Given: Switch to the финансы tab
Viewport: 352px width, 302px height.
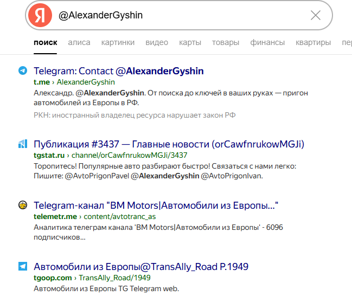Looking at the screenshot, I should click(x=267, y=43).
